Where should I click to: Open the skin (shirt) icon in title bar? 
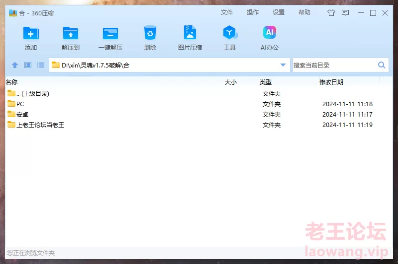[x=331, y=13]
